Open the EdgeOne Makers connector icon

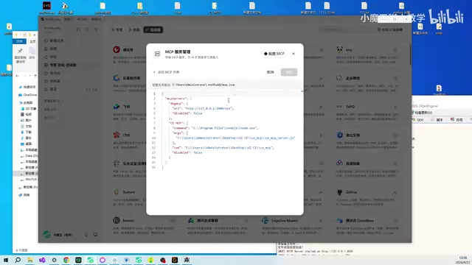(x=265, y=221)
